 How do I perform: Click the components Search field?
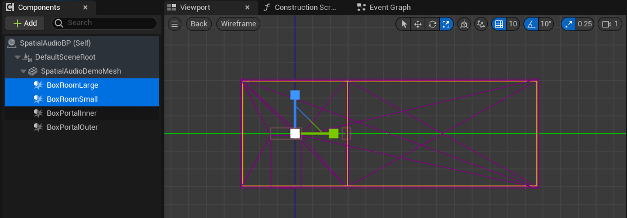[x=104, y=23]
